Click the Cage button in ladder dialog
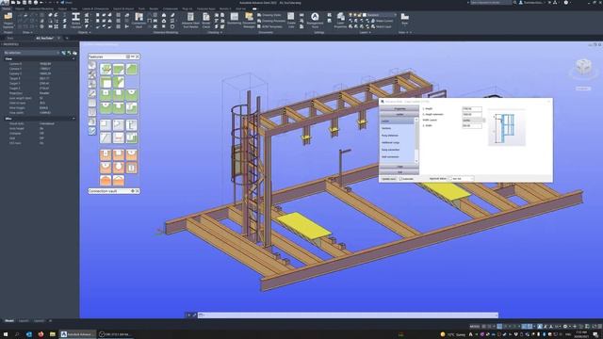Screen dimensions: 603x339 [x=399, y=167]
